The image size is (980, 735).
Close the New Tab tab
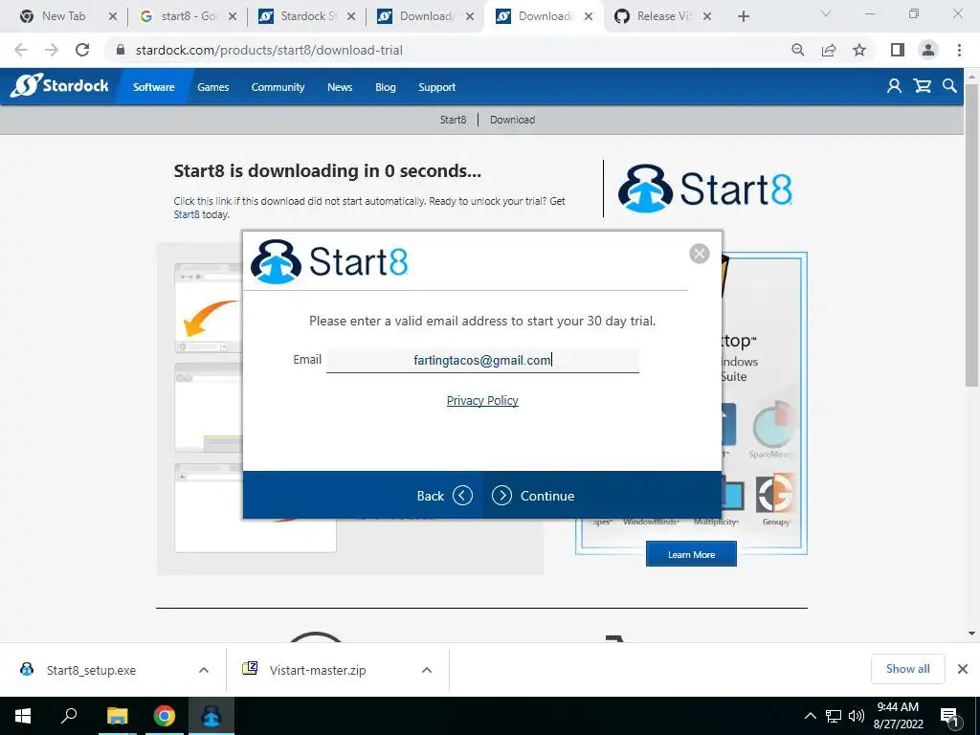tap(113, 16)
